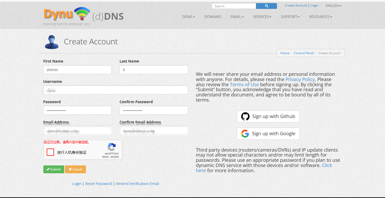Open the Privacy Policy link
This screenshot has height=198, width=385.
(x=300, y=79)
